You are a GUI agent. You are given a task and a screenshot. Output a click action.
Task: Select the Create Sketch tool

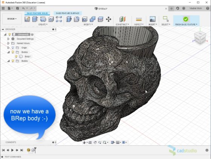[27, 19]
